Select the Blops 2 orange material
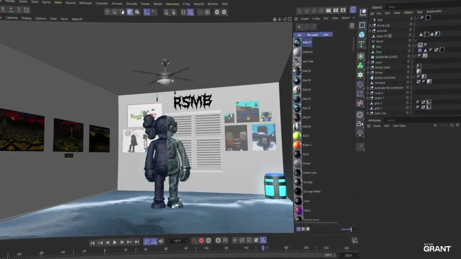Image resolution: width=461 pixels, height=259 pixels. pyautogui.click(x=297, y=145)
